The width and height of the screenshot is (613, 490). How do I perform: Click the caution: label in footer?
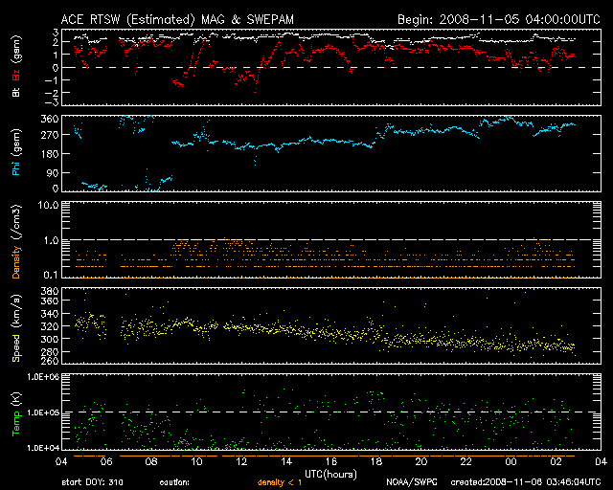(x=174, y=482)
